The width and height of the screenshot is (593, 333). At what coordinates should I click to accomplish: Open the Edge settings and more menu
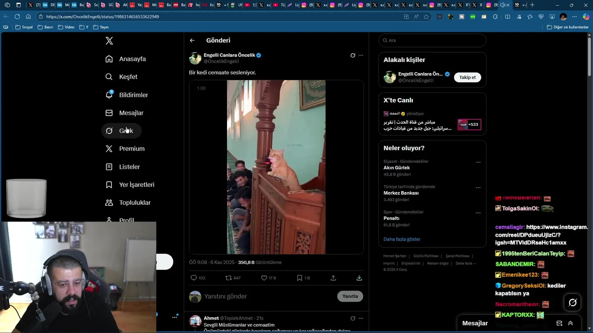click(x=574, y=17)
